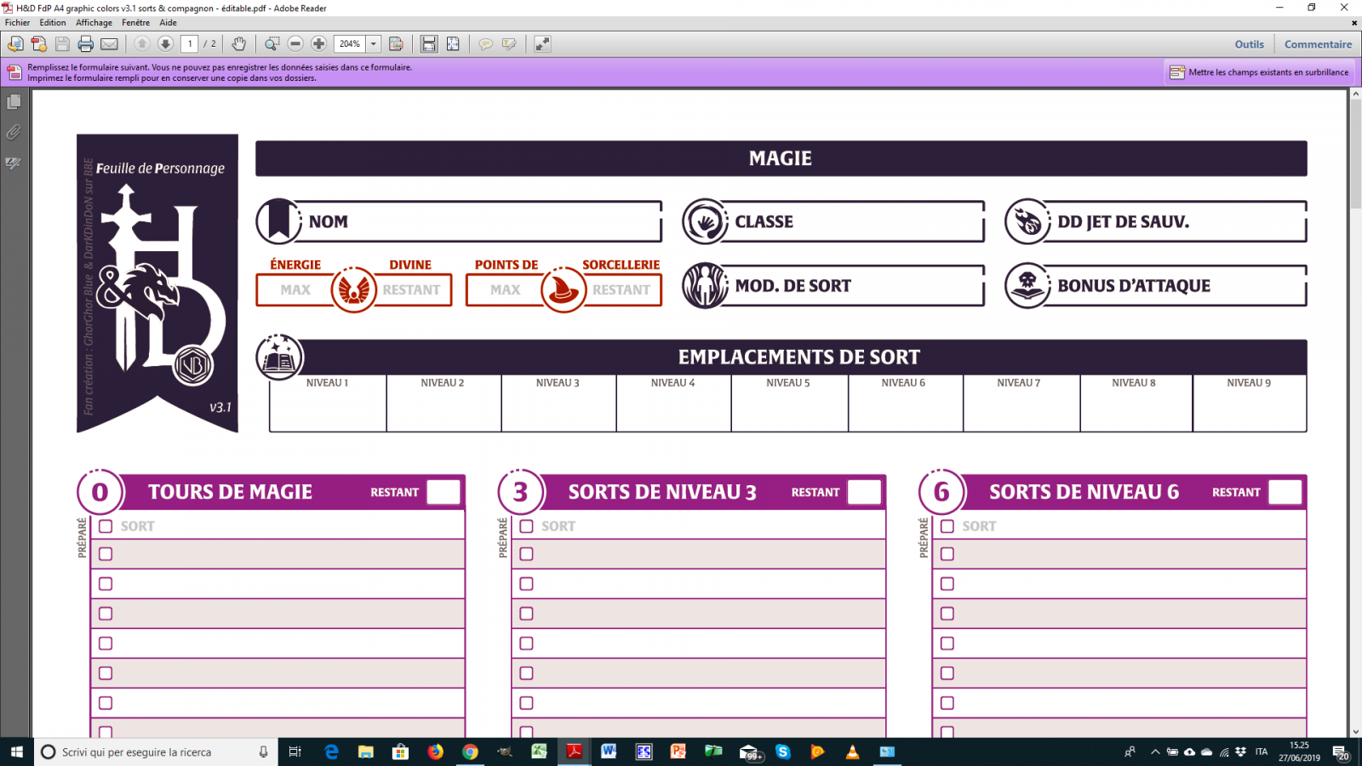Viewport: 1362px width, 766px height.
Task: Open the zoom percentage dropdown arrow
Action: [373, 44]
